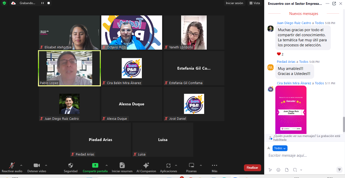Expand the Compartir pantalla options chevron
Screen dimensions: 345x178
[x=107, y=165]
